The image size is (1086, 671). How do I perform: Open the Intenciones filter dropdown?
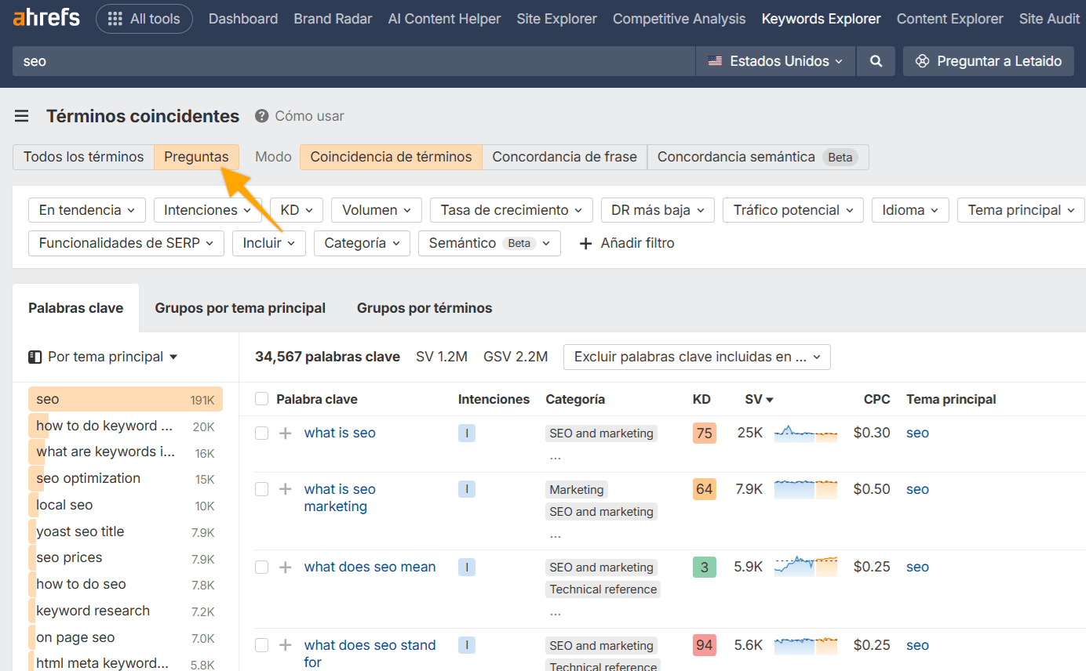(208, 210)
